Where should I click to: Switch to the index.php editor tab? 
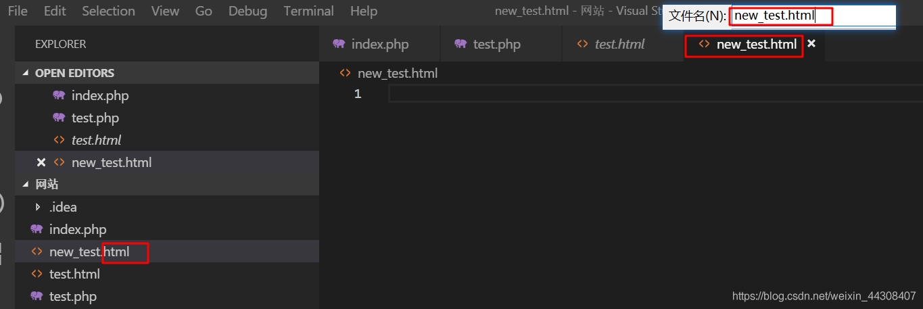(x=379, y=44)
